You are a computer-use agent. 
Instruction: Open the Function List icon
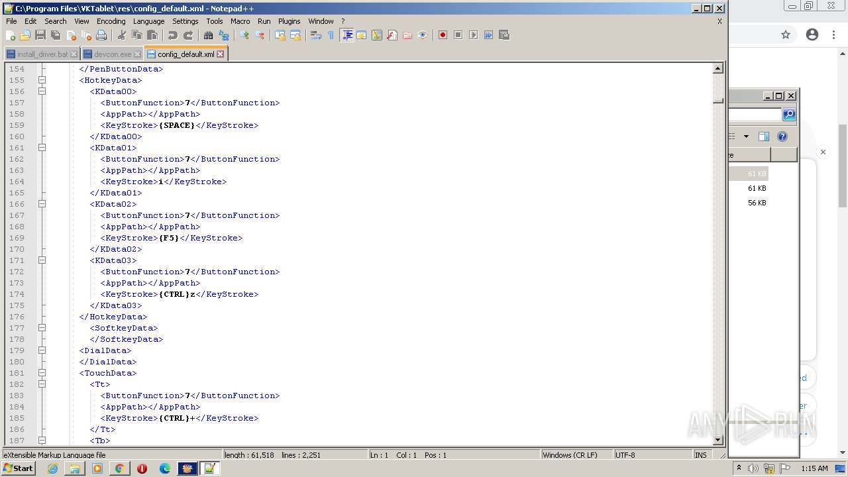pos(392,35)
